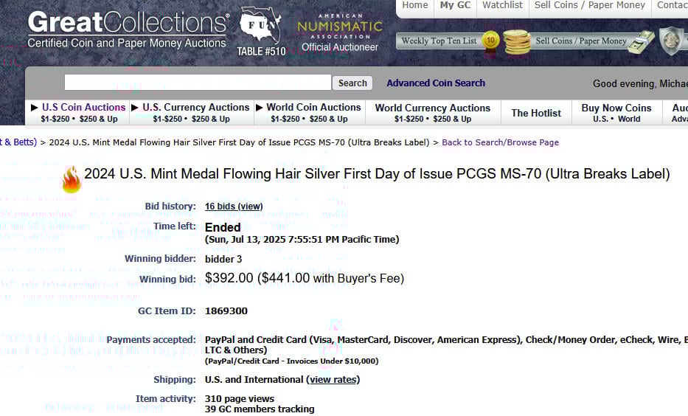Click the cash bundle icon
This screenshot has width=688, height=416.
641,42
